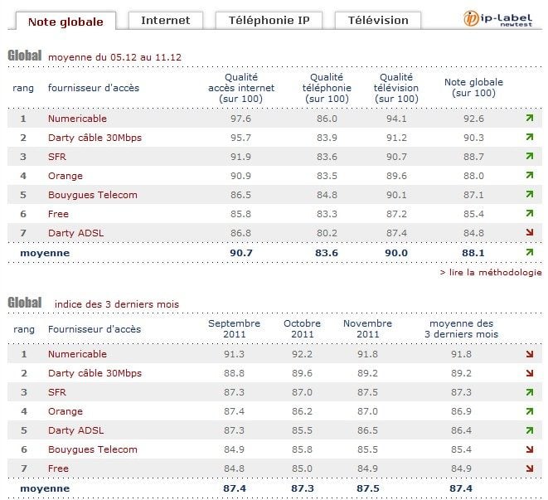Switch to the Internet tab

click(165, 21)
